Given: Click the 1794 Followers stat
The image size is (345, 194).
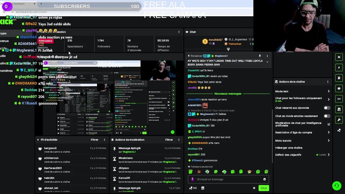Looking at the screenshot, I should (104, 43).
